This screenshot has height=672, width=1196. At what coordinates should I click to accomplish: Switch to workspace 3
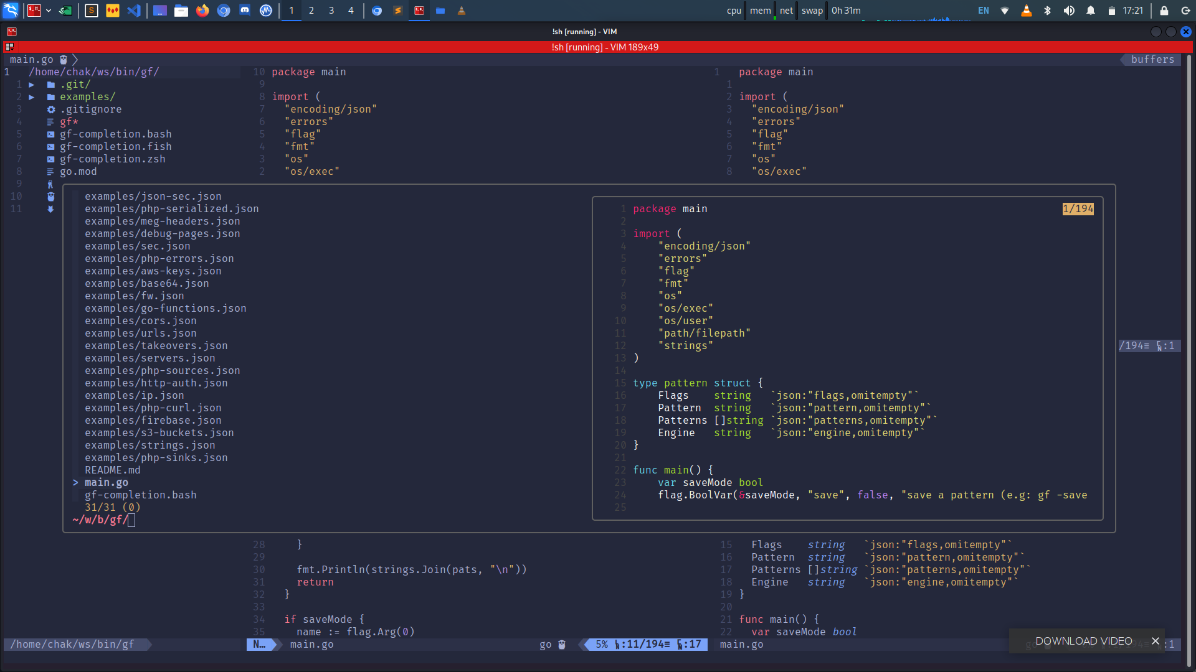331,11
